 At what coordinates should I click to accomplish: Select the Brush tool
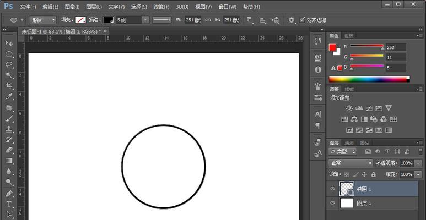click(x=9, y=118)
